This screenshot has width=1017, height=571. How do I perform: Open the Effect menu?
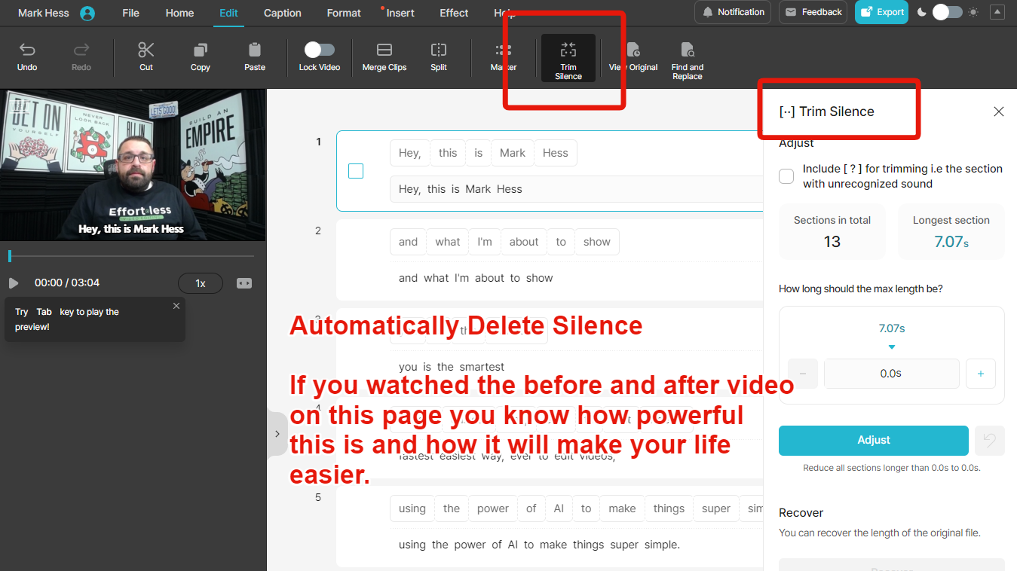pos(454,13)
